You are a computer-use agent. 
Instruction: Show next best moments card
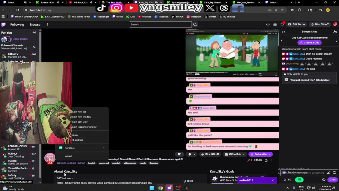click(337, 41)
